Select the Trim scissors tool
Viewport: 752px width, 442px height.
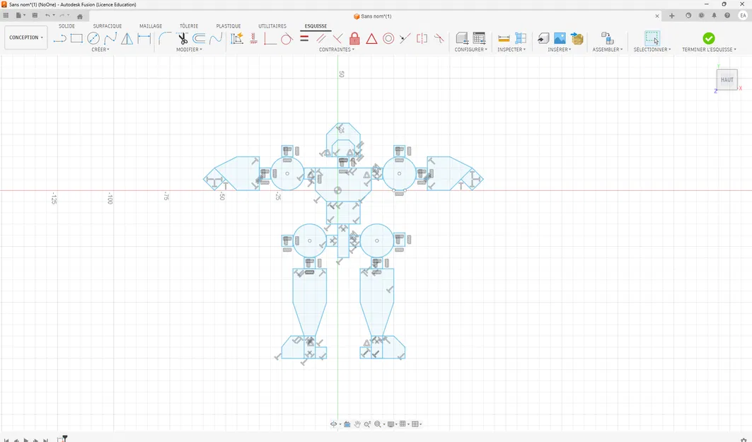(183, 38)
